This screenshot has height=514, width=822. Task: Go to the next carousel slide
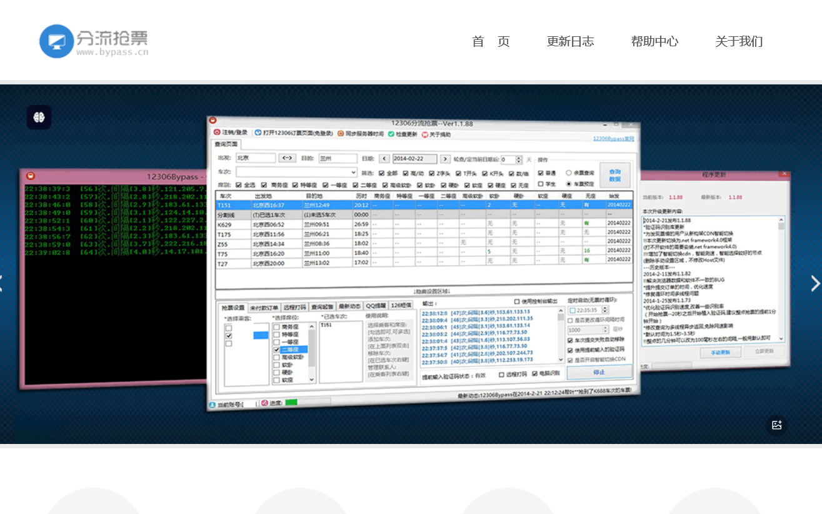pyautogui.click(x=814, y=283)
